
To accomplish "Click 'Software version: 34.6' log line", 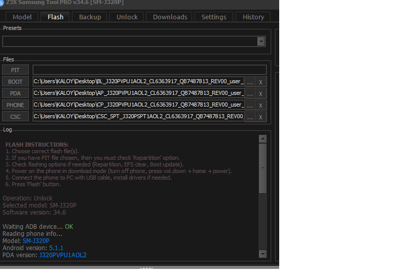I will [34, 213].
